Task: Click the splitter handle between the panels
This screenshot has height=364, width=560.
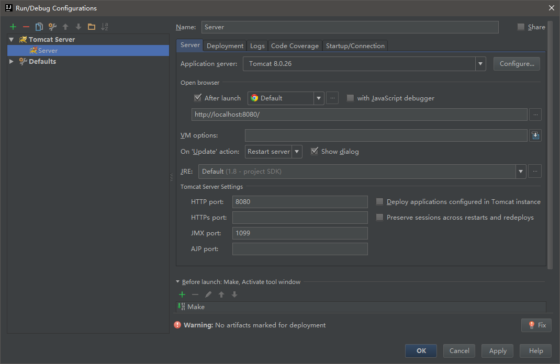Action: pyautogui.click(x=172, y=177)
